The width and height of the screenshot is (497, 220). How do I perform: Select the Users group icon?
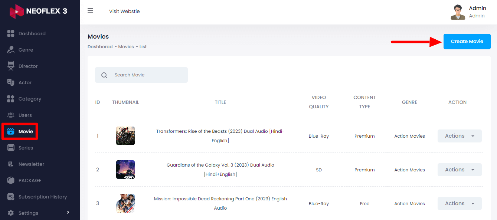11,115
